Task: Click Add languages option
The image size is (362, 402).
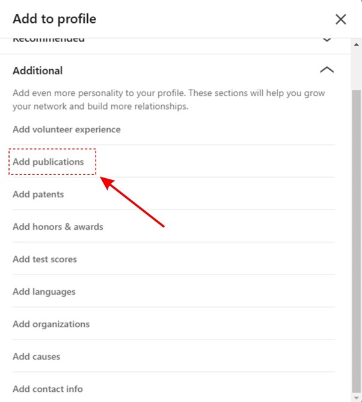Action: click(44, 292)
